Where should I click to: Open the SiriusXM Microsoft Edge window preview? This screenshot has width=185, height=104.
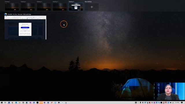25,28
